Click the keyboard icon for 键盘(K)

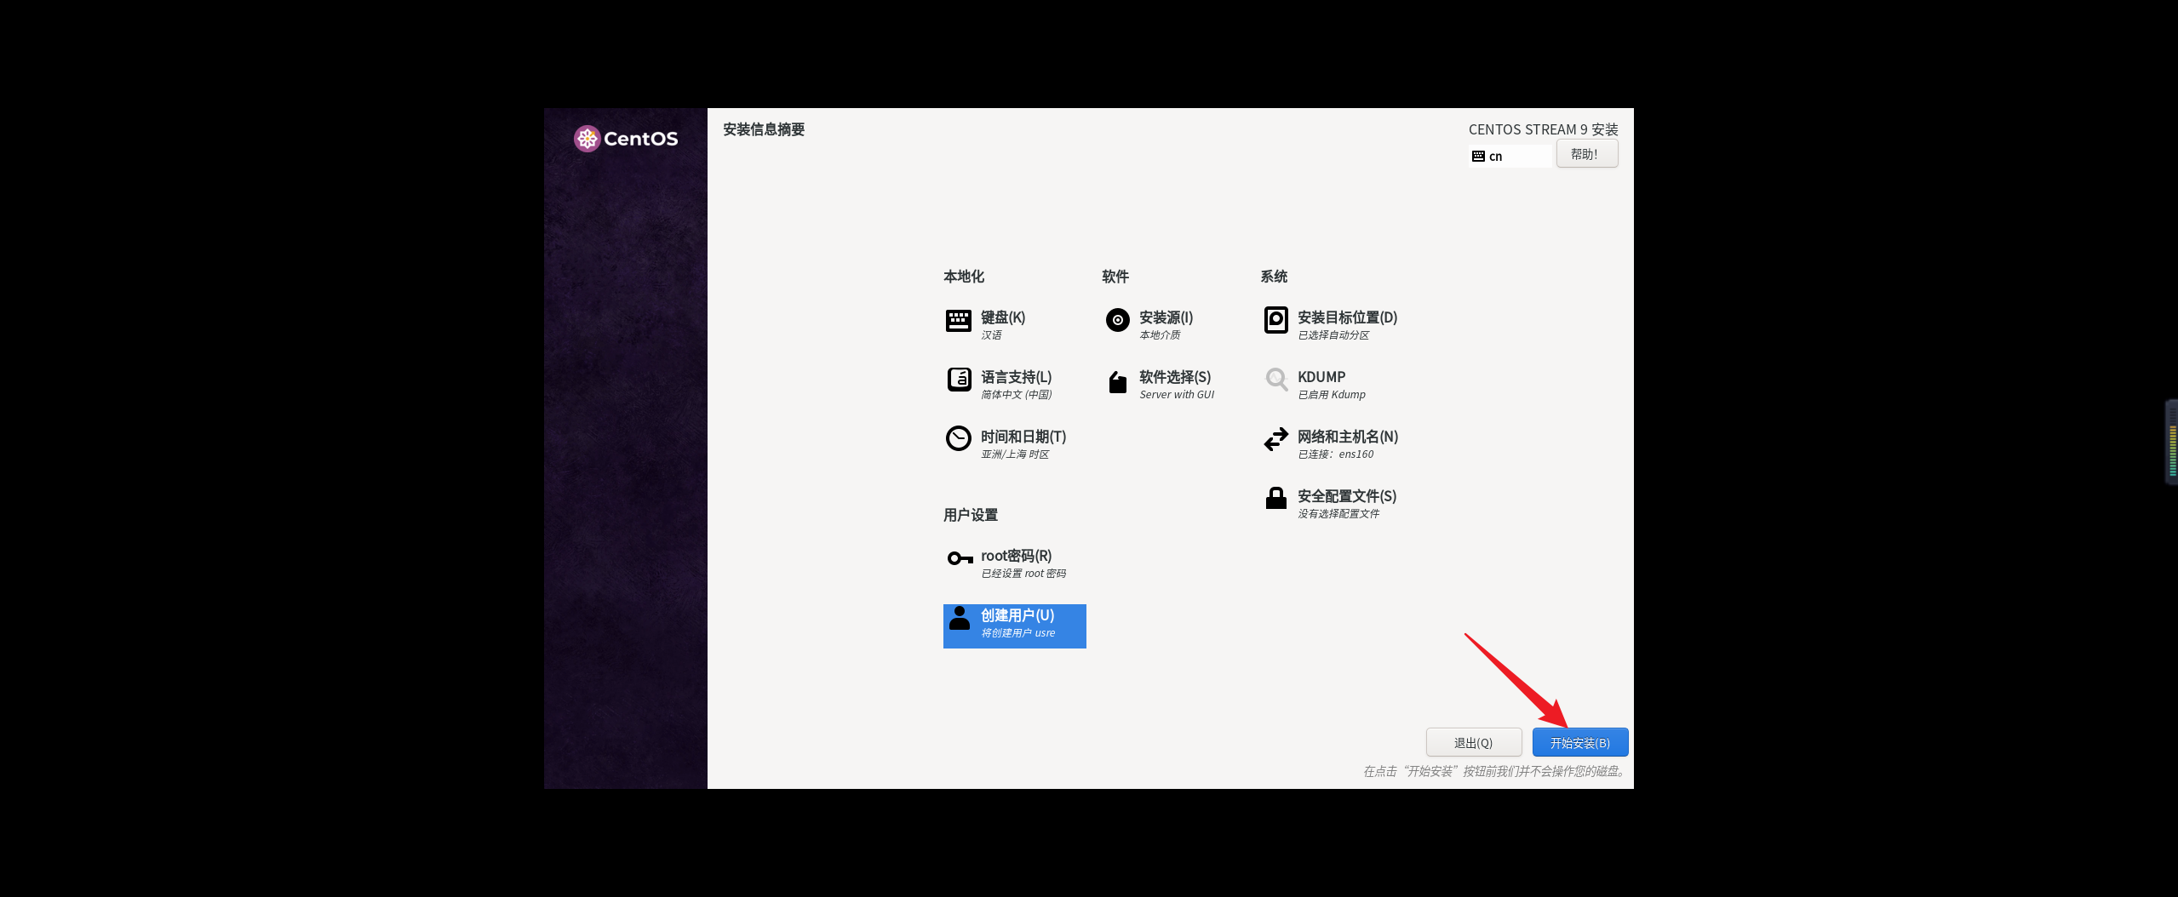tap(958, 321)
